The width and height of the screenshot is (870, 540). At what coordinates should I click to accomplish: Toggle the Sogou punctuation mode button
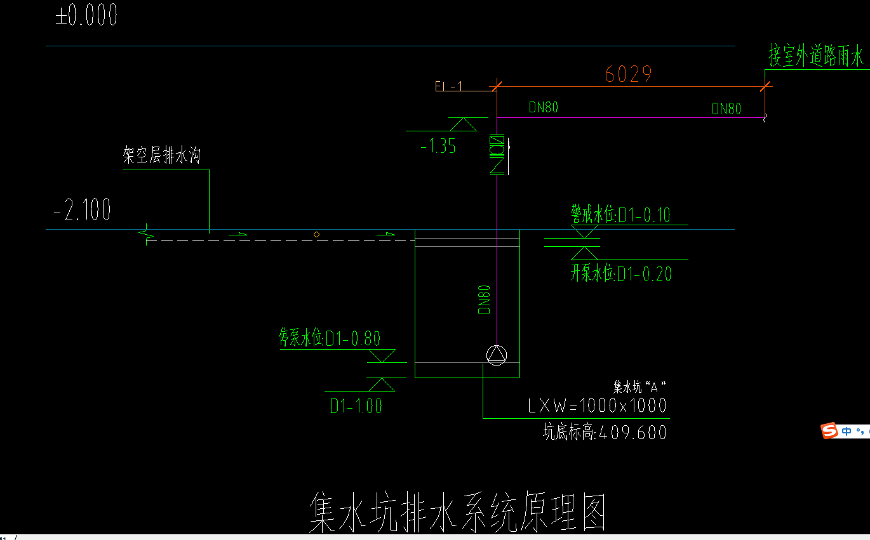tap(859, 433)
